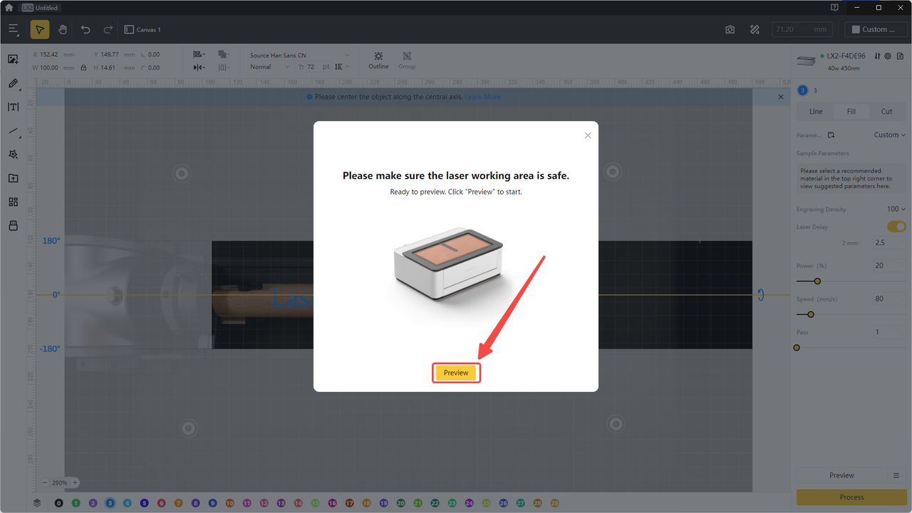Viewport: 912px width, 513px height.
Task: Click the device connection swap icon
Action: point(878,56)
